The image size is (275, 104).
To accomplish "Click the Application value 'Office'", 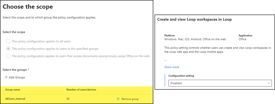I will coord(242,39).
